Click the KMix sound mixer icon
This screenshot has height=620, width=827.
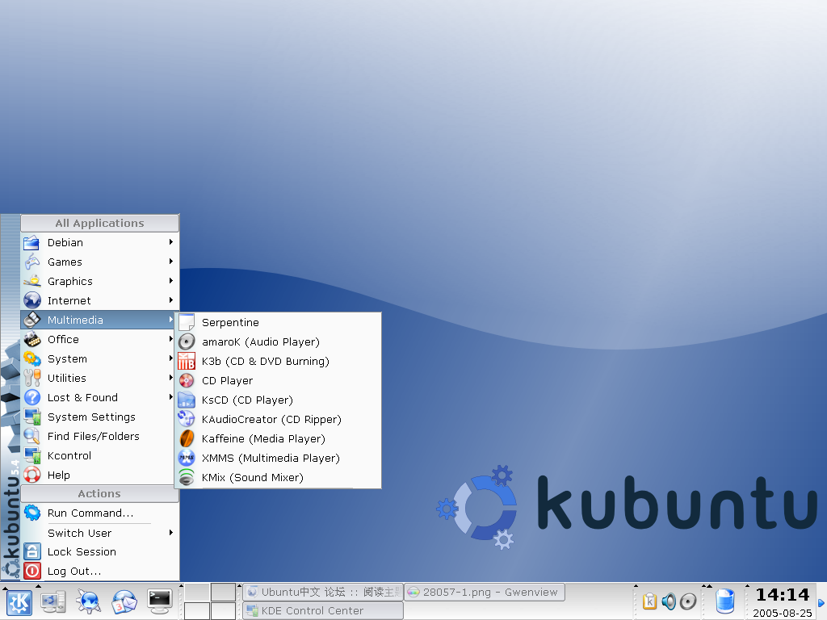pyautogui.click(x=187, y=477)
